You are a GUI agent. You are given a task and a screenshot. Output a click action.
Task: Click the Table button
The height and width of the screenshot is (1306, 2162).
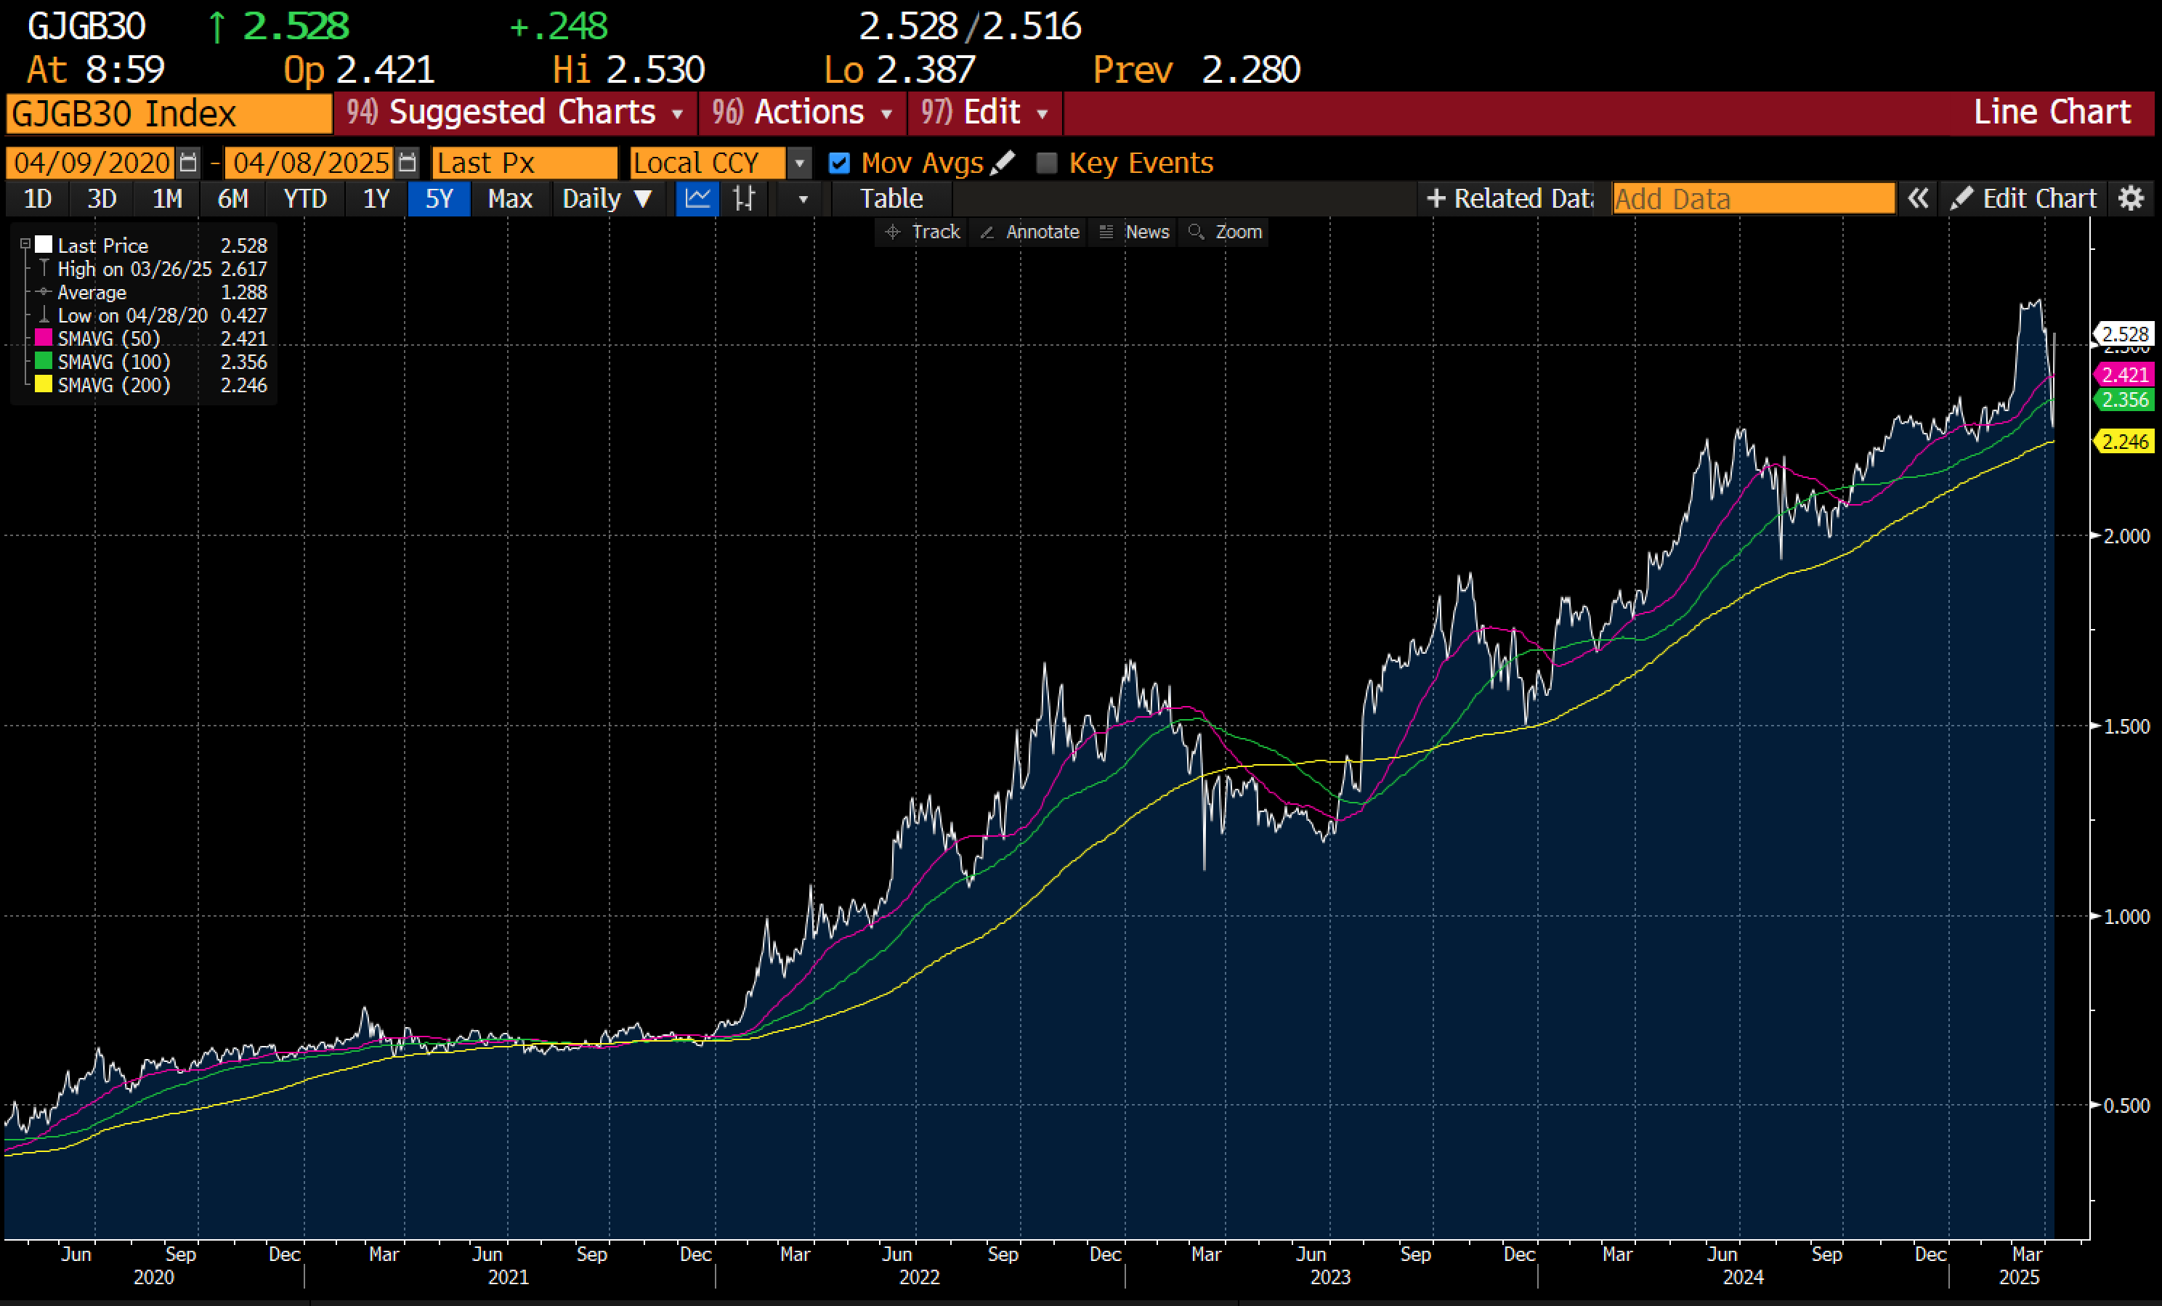tap(891, 198)
